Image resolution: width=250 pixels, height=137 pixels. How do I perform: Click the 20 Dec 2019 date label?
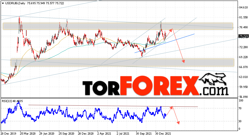click(8, 134)
